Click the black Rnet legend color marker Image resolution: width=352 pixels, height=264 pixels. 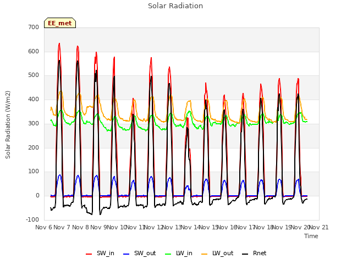pos(245,254)
